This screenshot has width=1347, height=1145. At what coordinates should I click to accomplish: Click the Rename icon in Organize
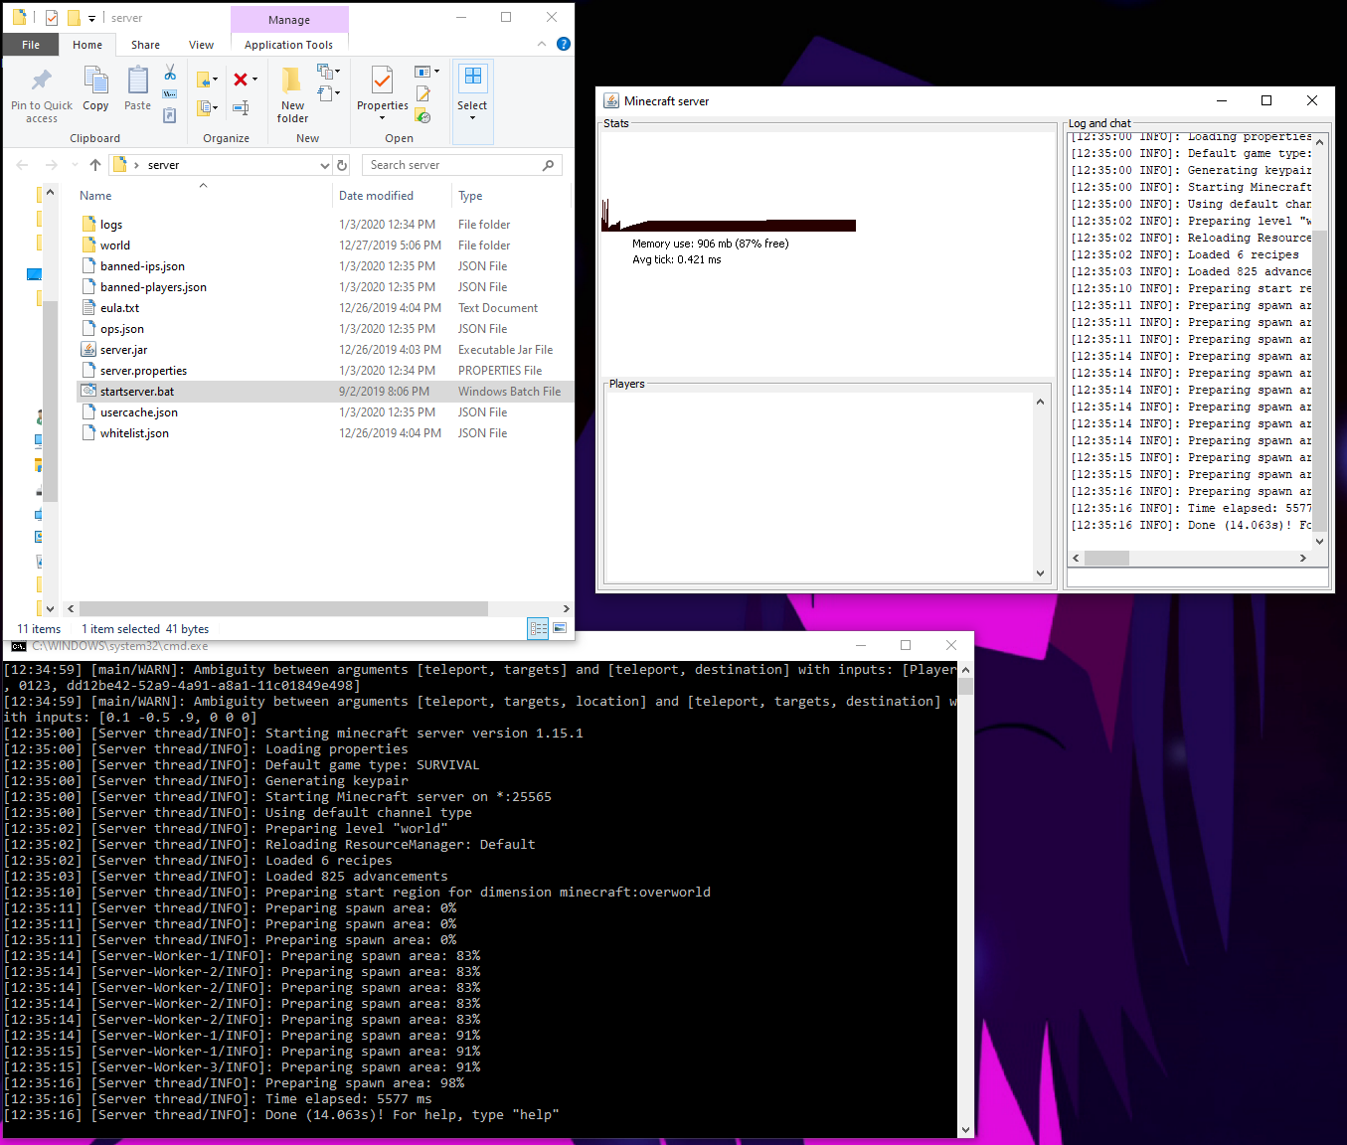241,107
